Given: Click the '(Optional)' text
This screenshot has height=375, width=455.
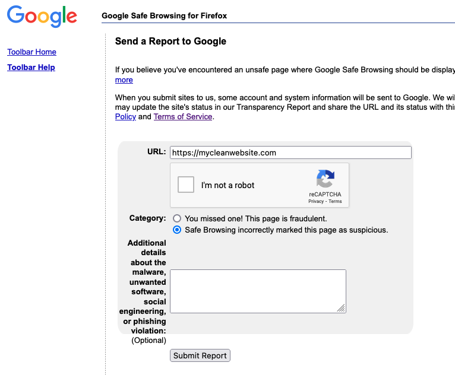Looking at the screenshot, I should tap(148, 340).
